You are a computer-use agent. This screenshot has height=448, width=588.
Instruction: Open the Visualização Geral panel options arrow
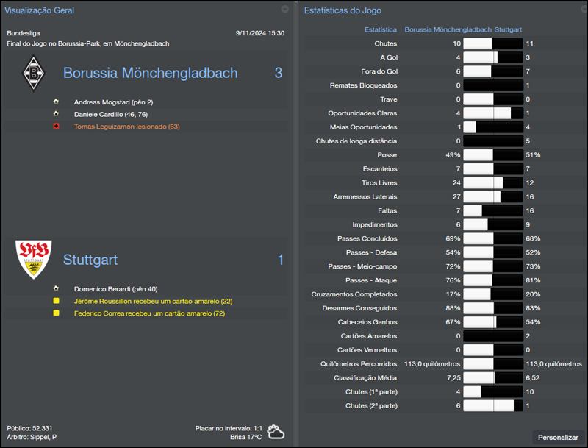[284, 10]
